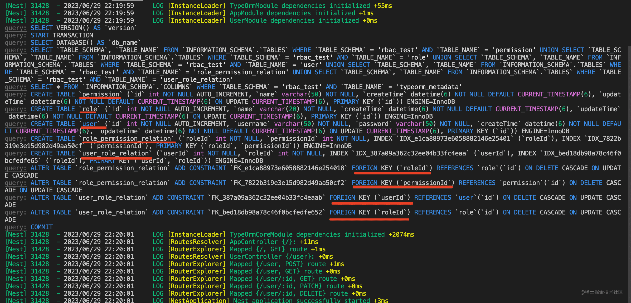Click the UserController {/user}: log entry
This screenshot has width=631, height=303.
click(271, 257)
